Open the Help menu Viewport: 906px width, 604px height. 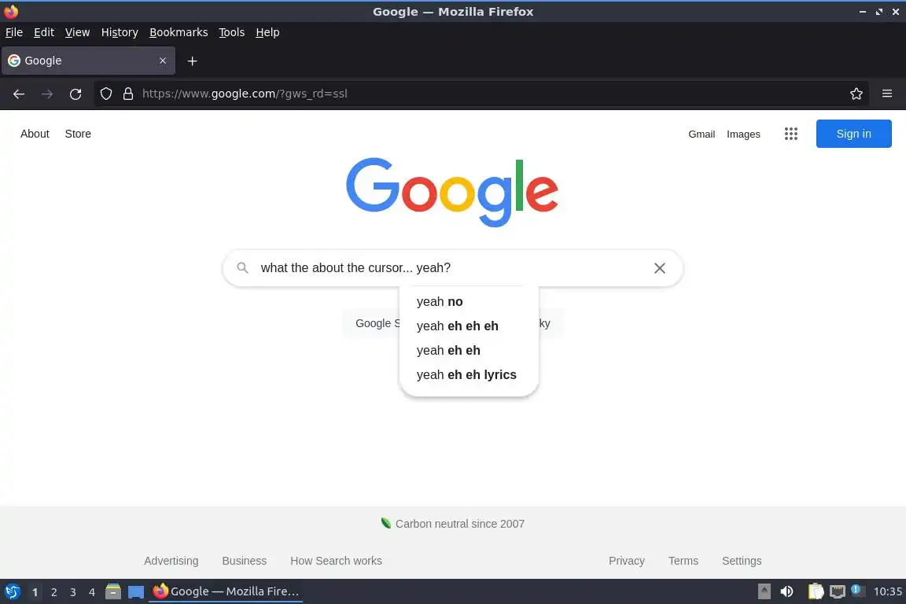pyautogui.click(x=267, y=32)
